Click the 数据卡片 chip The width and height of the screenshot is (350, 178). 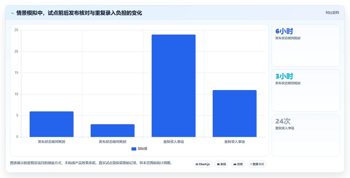pyautogui.click(x=257, y=164)
